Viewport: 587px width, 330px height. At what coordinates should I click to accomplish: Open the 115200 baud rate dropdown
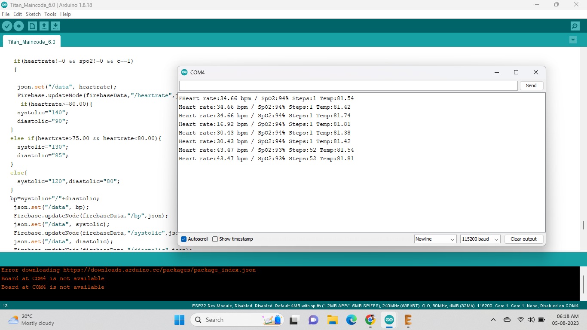point(480,239)
